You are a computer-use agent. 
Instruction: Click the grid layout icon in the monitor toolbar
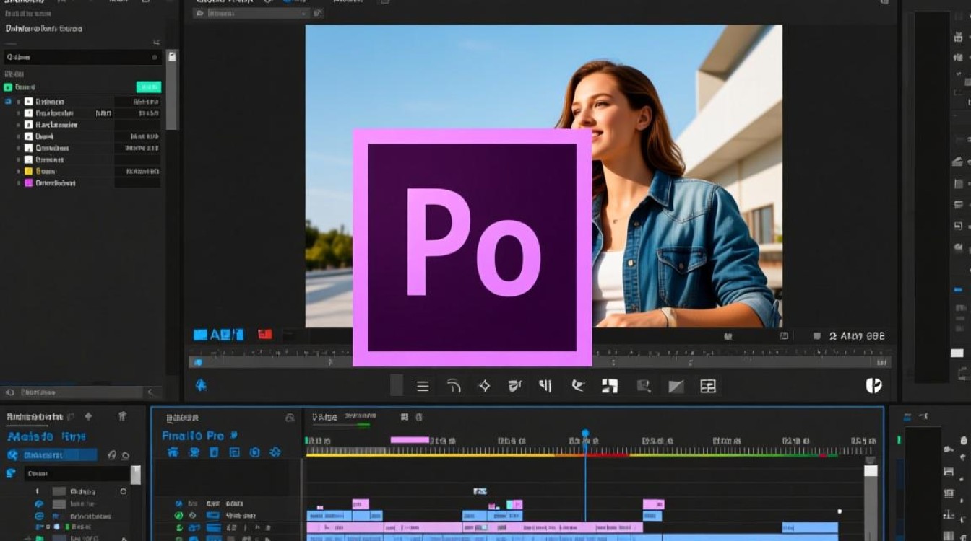tap(707, 387)
